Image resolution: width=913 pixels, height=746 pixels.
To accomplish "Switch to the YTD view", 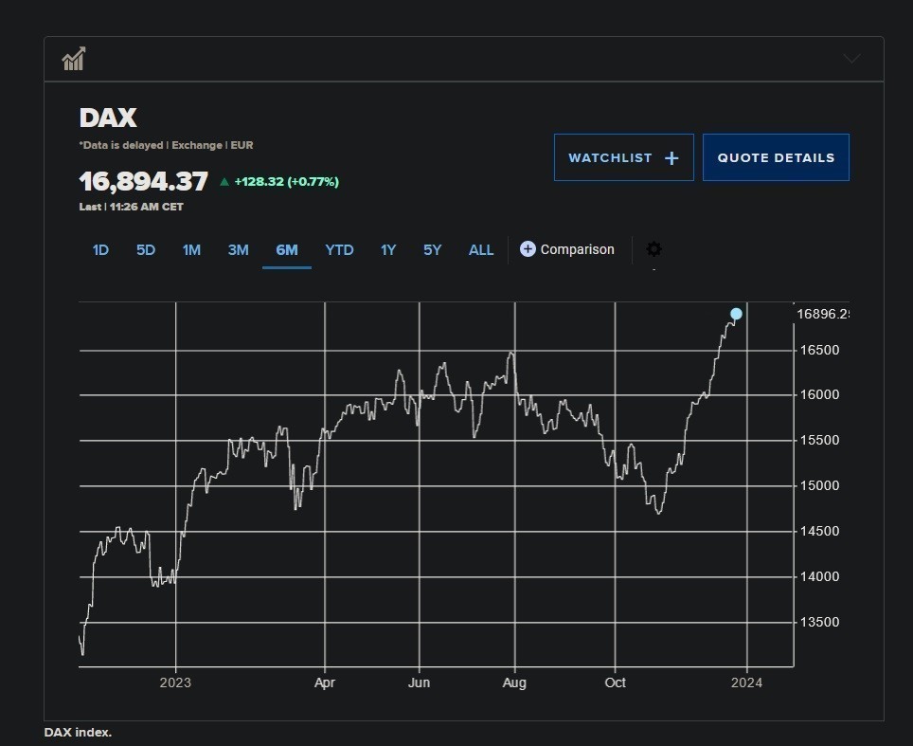I will (x=339, y=250).
